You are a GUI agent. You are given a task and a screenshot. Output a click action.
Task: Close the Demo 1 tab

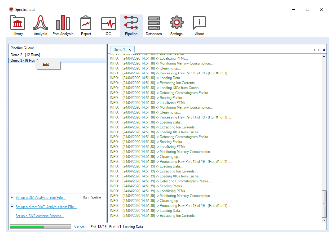[130, 50]
